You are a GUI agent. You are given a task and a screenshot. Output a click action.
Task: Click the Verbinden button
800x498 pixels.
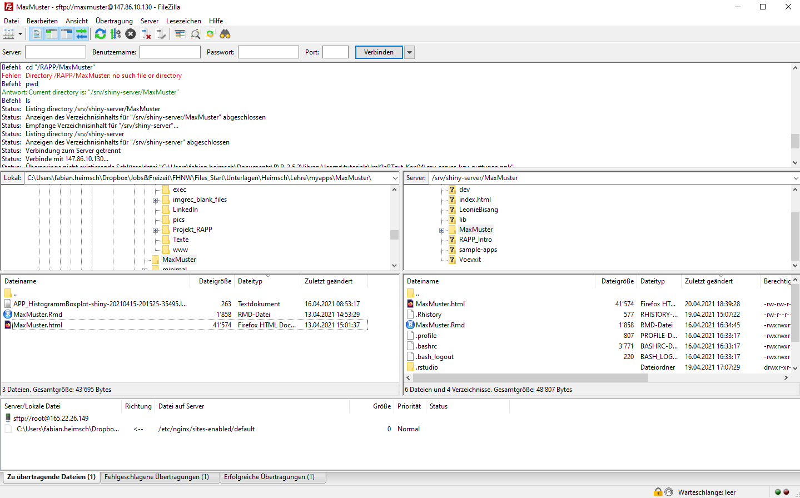[379, 52]
